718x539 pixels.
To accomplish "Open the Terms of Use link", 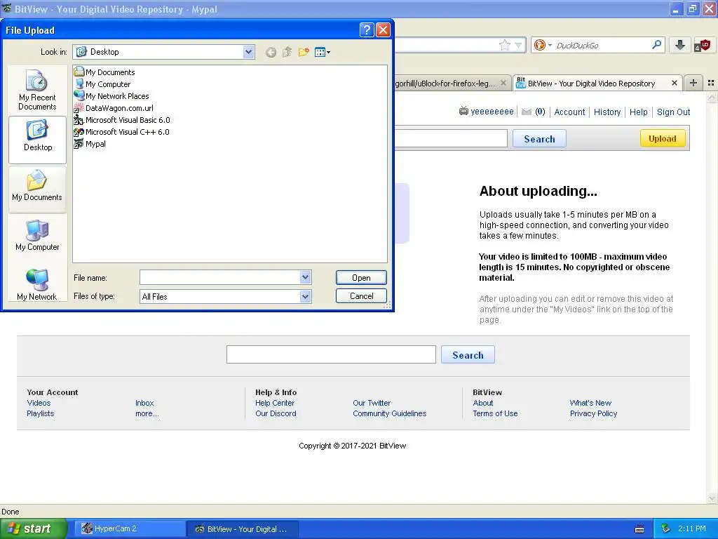I will [x=495, y=413].
